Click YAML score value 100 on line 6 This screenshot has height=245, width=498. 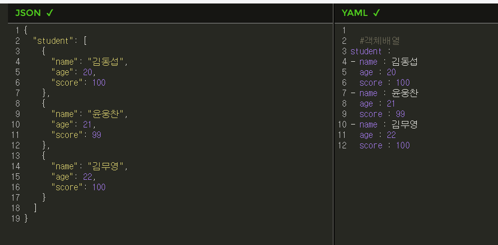tap(403, 83)
